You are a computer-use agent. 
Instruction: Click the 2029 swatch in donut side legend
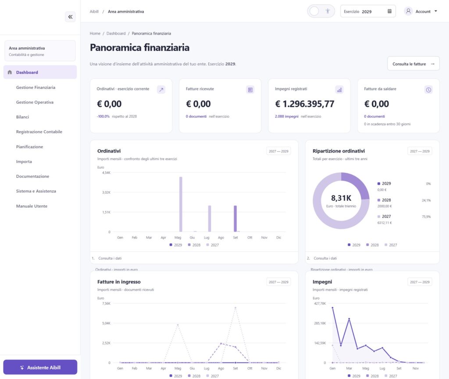pos(379,183)
